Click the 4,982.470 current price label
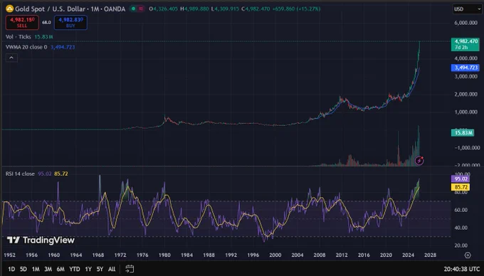Image resolution: width=484 pixels, height=276 pixels. pyautogui.click(x=465, y=44)
